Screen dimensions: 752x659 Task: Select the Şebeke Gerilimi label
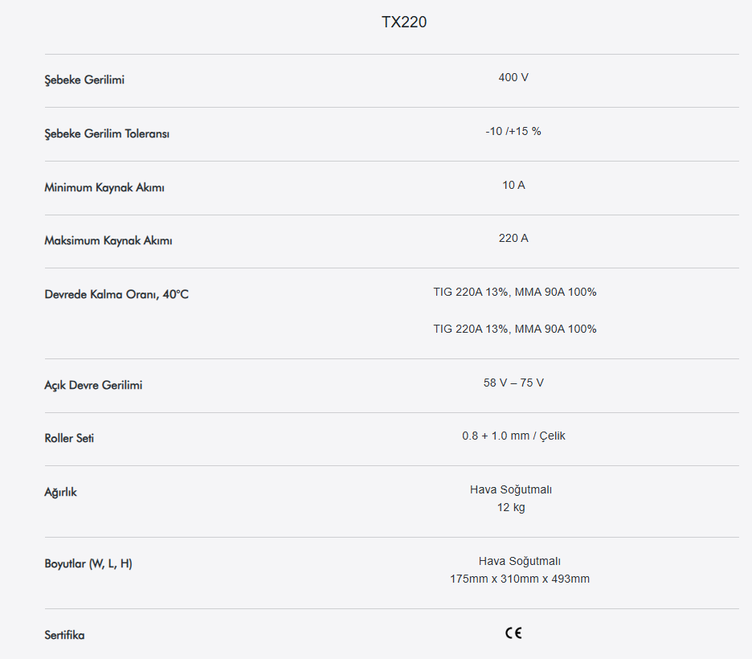click(84, 80)
